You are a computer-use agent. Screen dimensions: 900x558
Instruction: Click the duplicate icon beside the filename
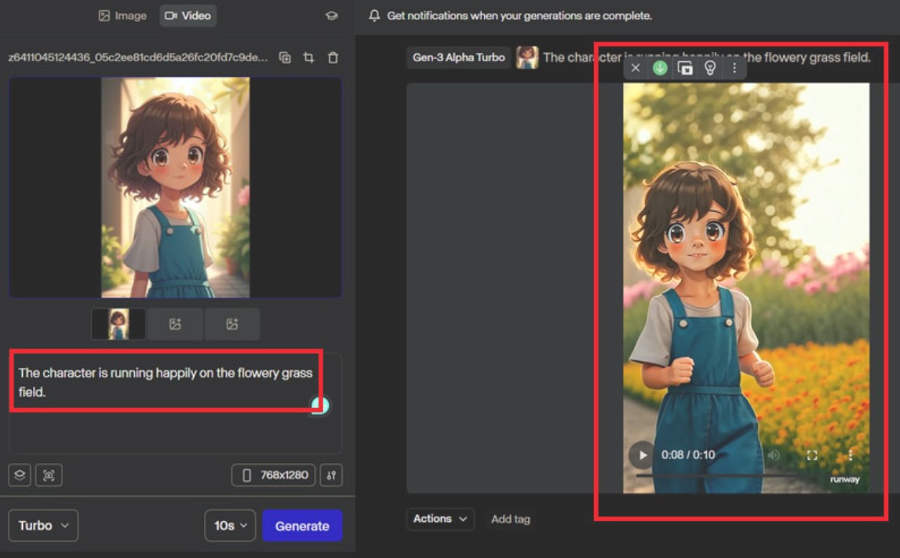pos(286,58)
